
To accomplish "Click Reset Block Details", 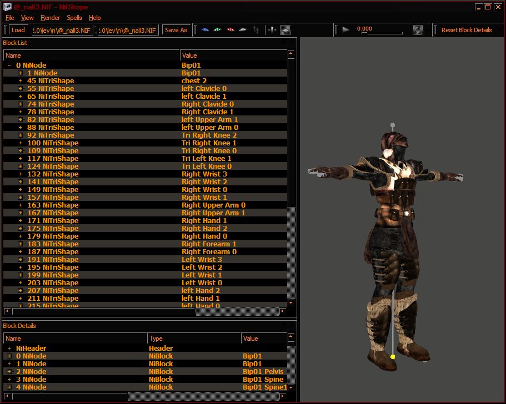I will (x=467, y=30).
